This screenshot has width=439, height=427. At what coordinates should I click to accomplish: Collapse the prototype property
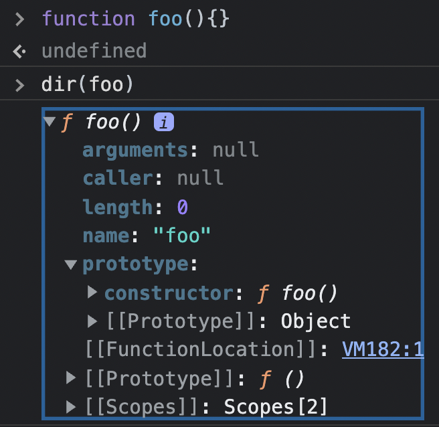70,264
